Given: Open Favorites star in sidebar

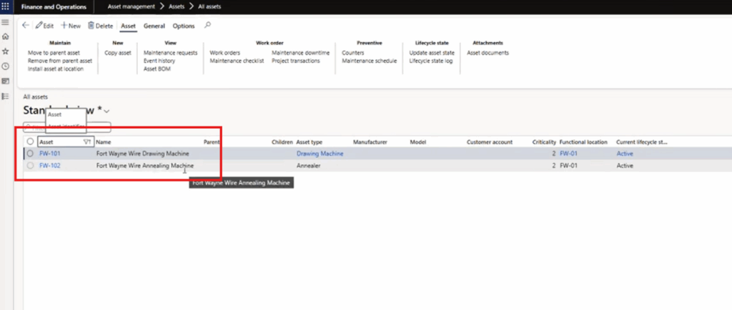Looking at the screenshot, I should (6, 51).
